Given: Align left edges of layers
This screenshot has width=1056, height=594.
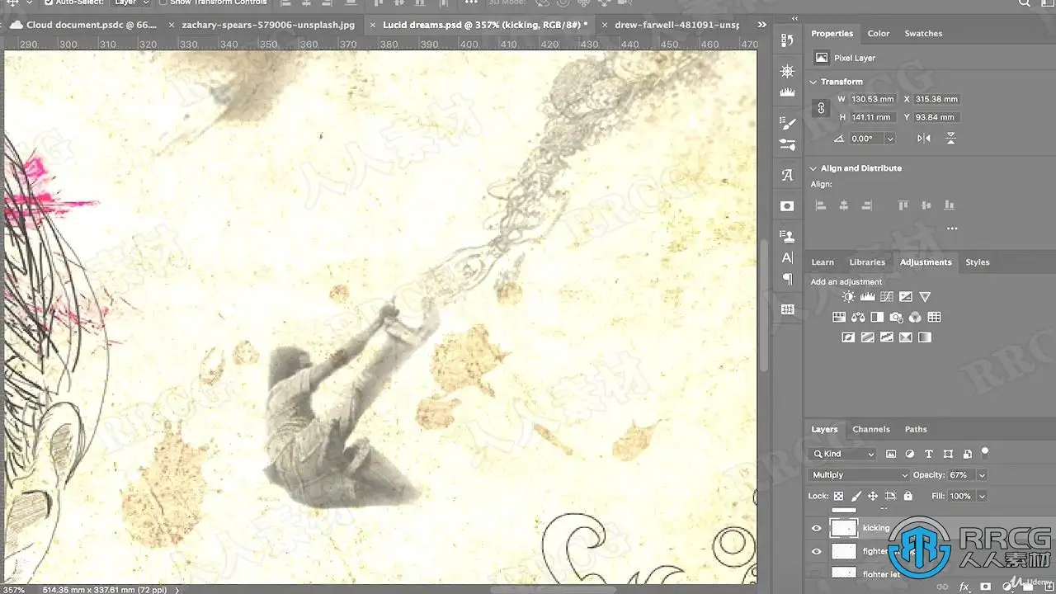Looking at the screenshot, I should (x=820, y=205).
